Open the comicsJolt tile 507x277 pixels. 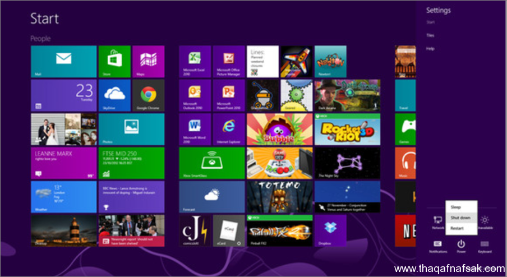pos(195,231)
